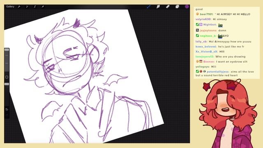This screenshot has width=263, height=148.
Task: Tap the Undo arrow in sidebar
Action: (7, 110)
